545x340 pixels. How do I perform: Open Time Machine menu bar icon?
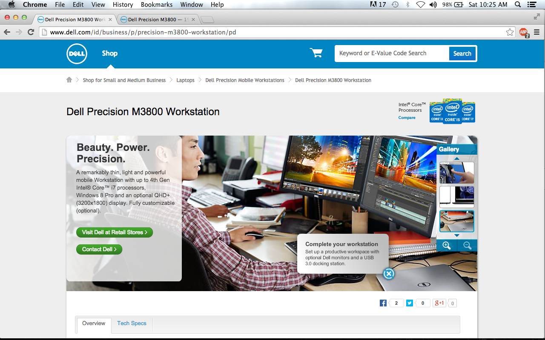[x=395, y=5]
